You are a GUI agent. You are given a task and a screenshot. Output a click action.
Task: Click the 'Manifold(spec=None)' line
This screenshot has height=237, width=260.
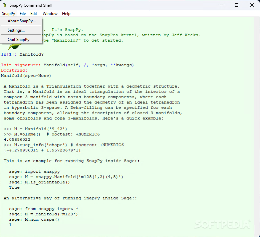tap(26, 76)
